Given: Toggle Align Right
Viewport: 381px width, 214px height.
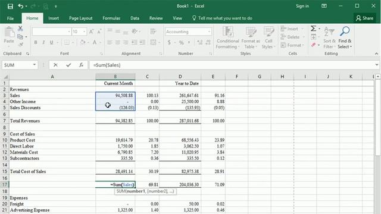Looking at the screenshot, I should coord(126,42).
